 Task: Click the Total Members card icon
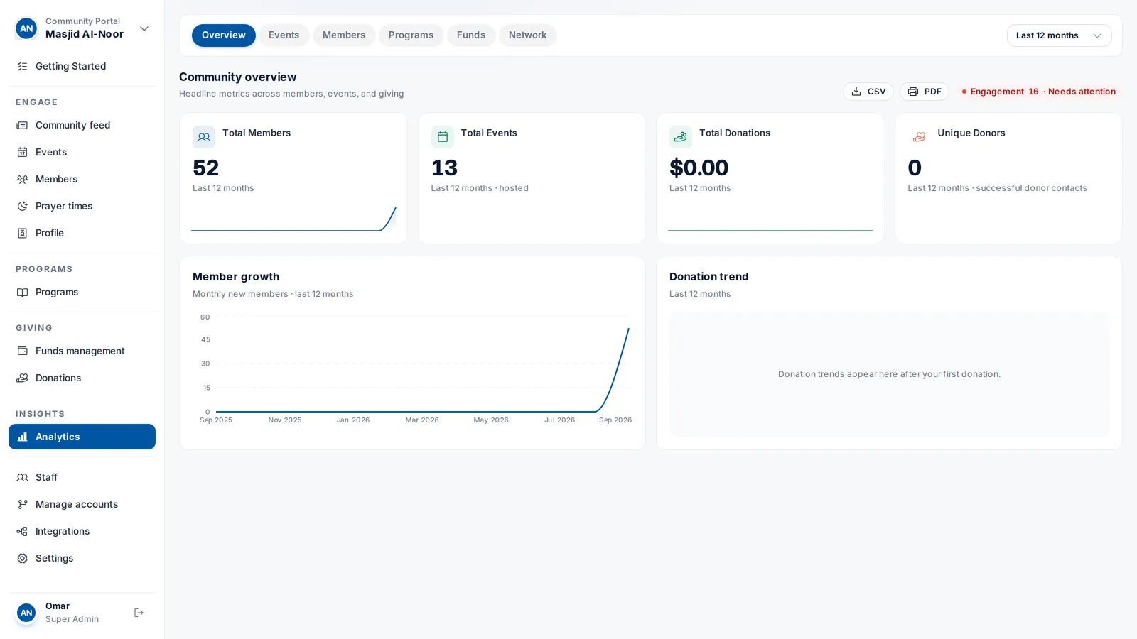204,137
